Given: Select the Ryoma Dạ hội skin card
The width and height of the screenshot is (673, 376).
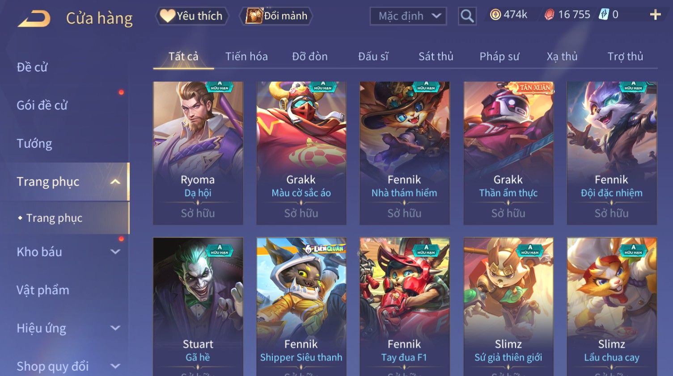Looking at the screenshot, I should point(198,153).
